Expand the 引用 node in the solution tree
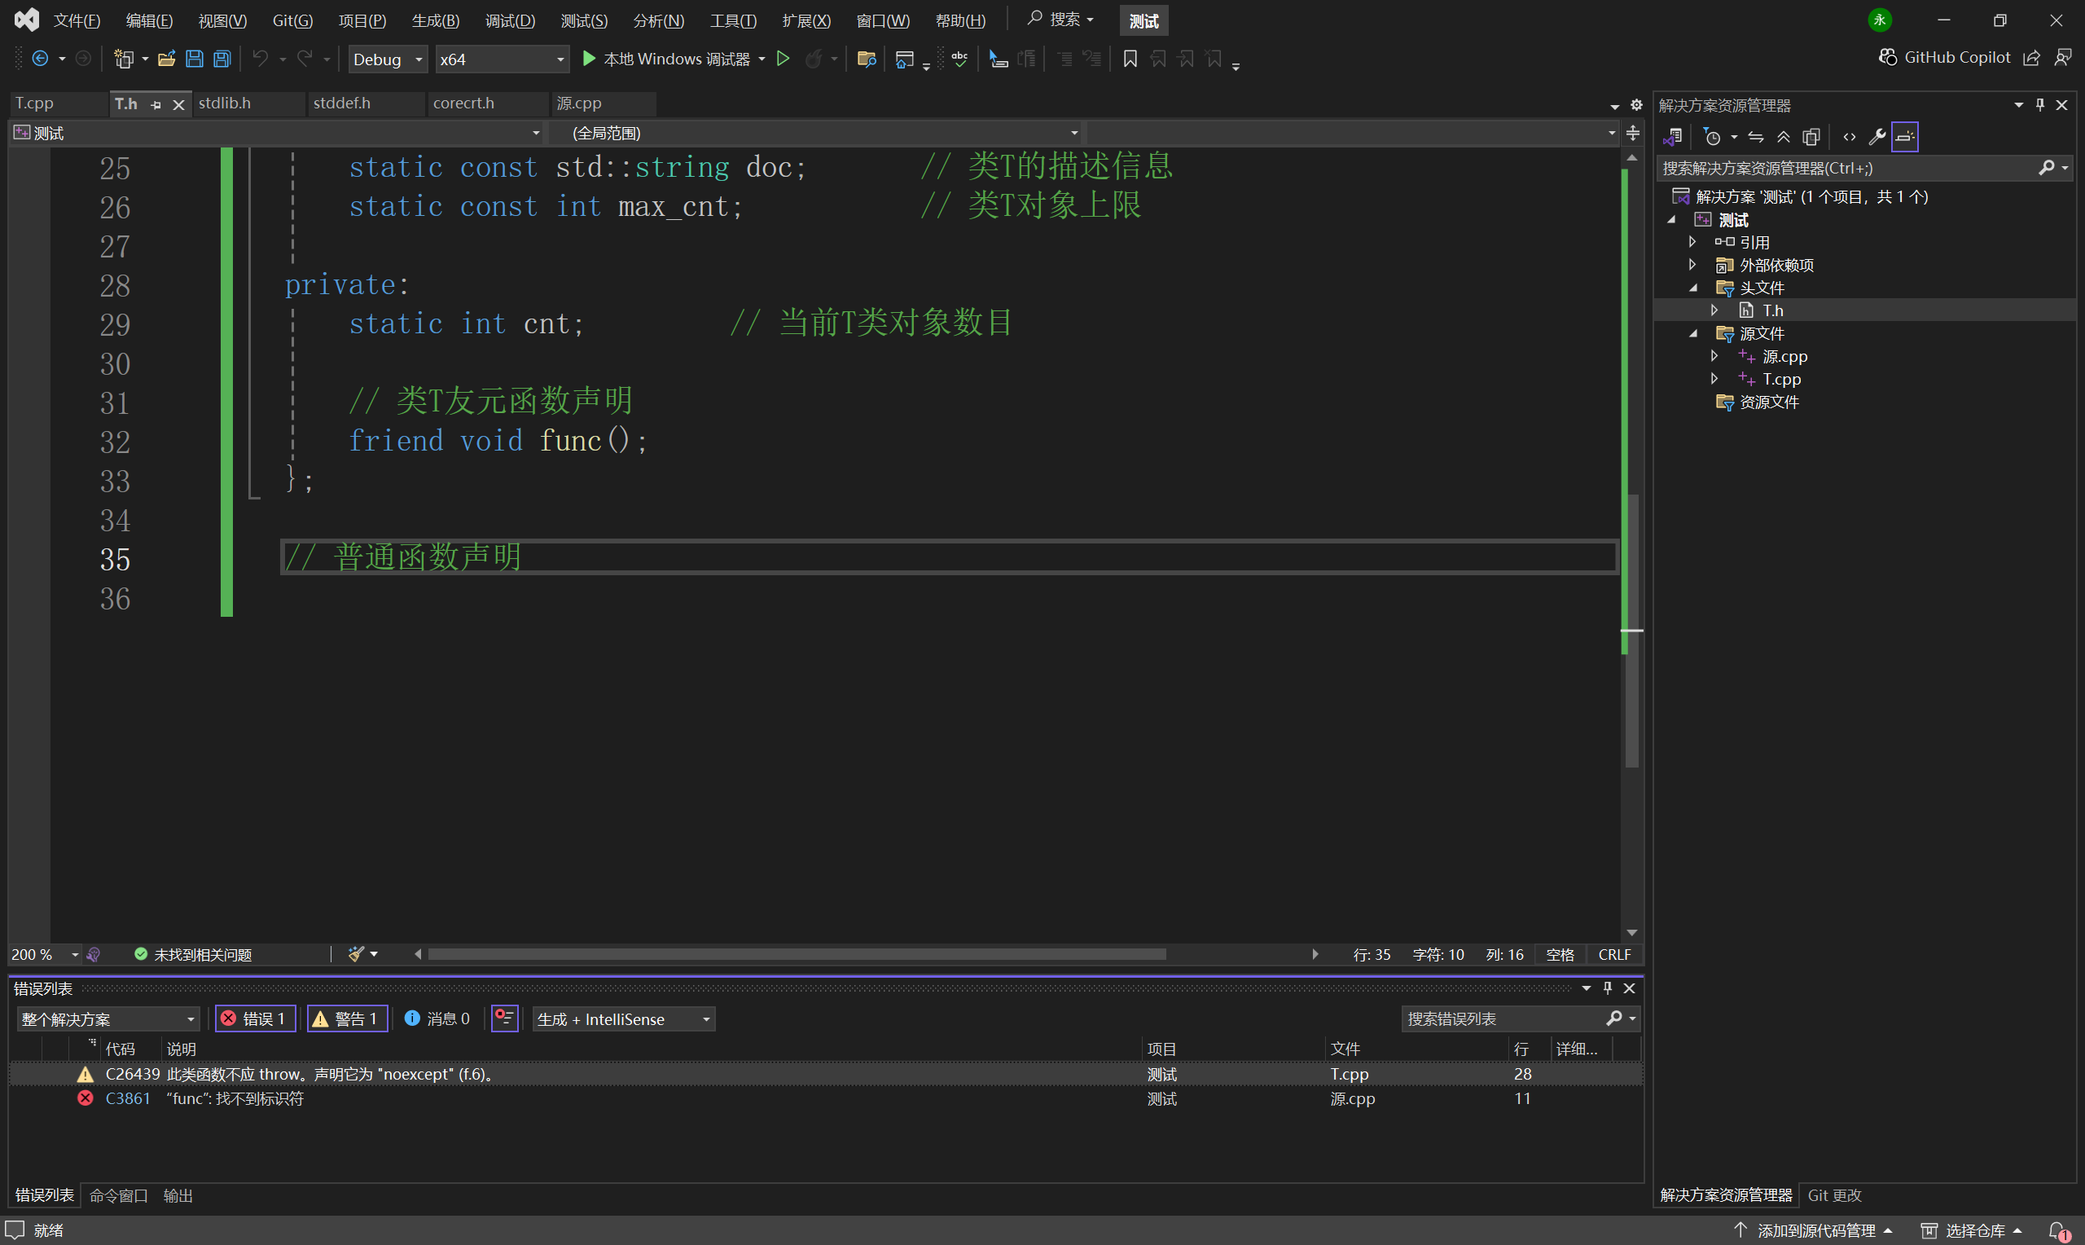The image size is (2085, 1245). [1692, 243]
